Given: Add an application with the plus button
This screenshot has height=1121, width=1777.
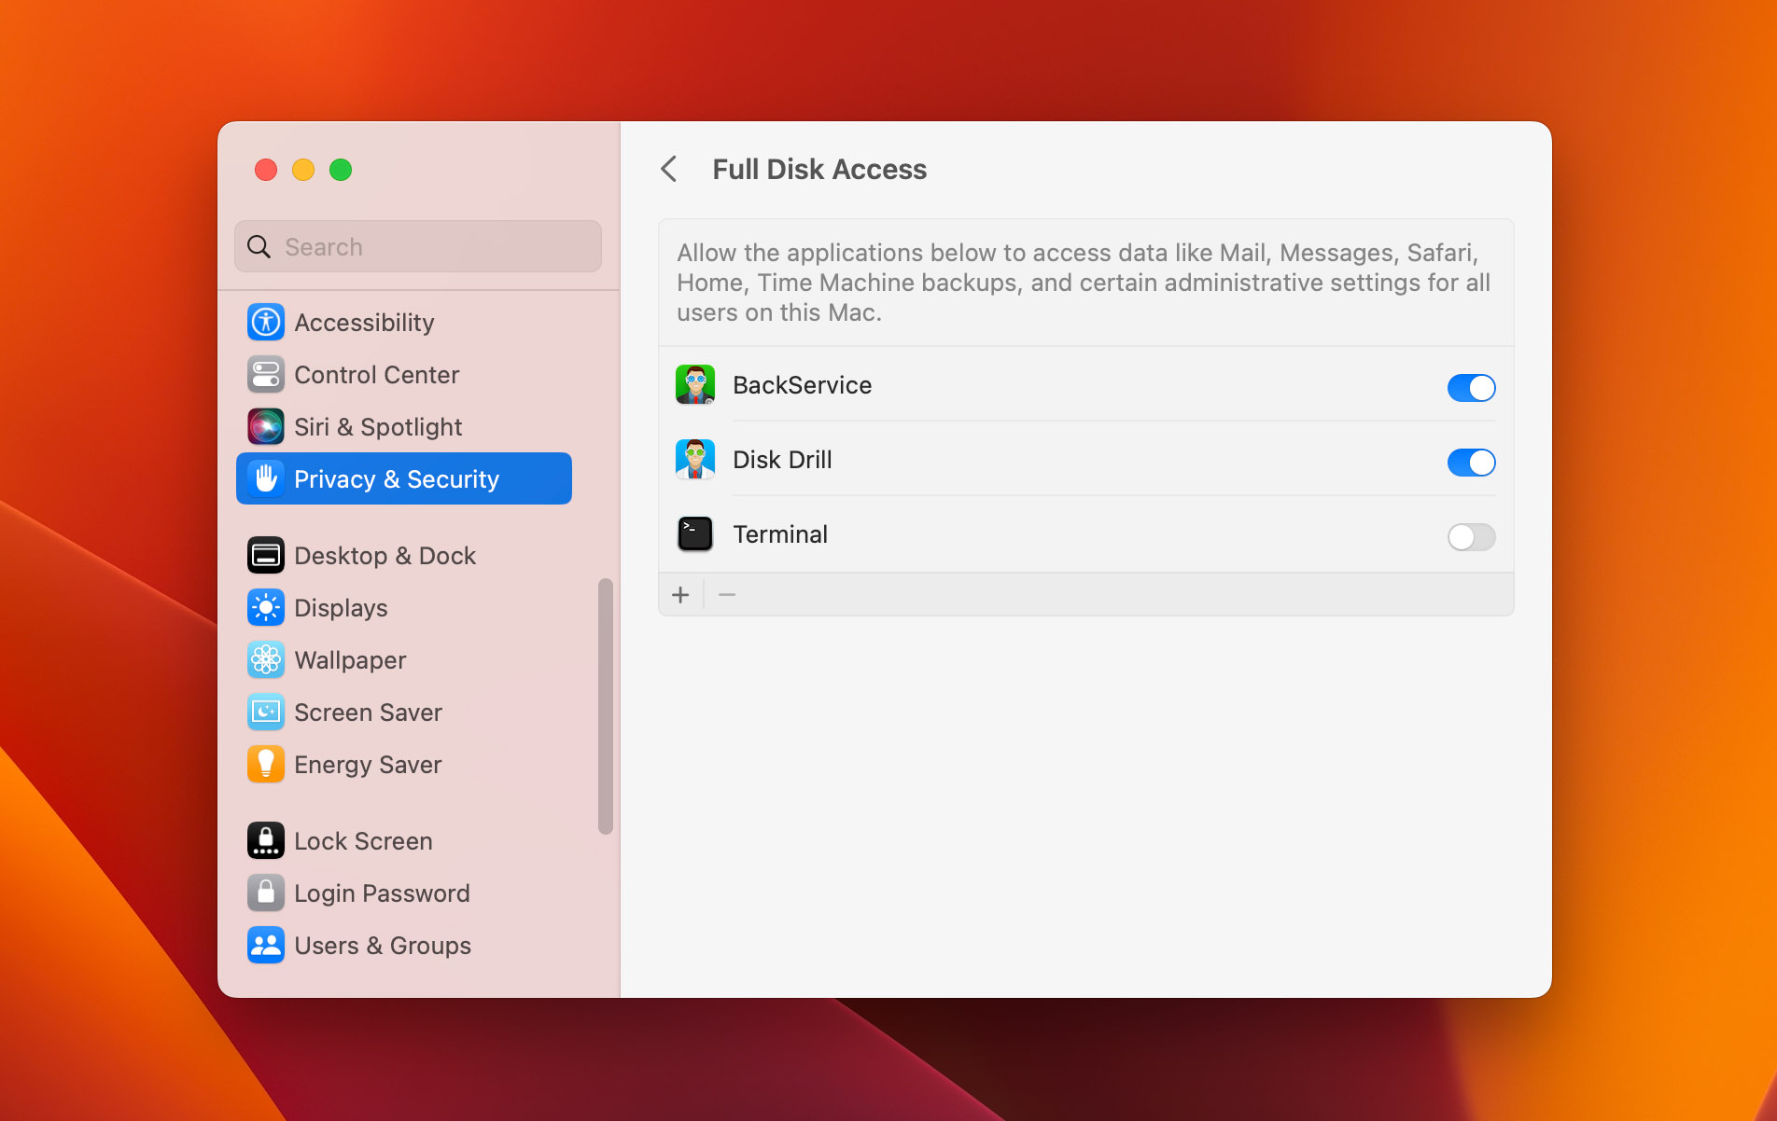Looking at the screenshot, I should point(681,595).
